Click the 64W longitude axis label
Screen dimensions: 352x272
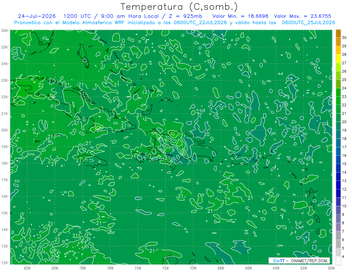coord(276,268)
